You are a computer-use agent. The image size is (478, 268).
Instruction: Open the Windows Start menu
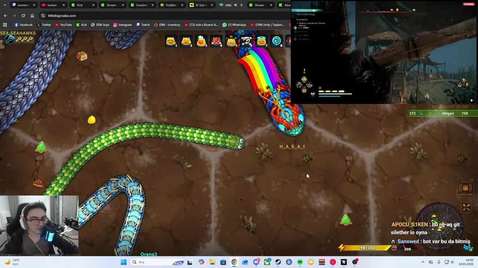[x=124, y=262]
